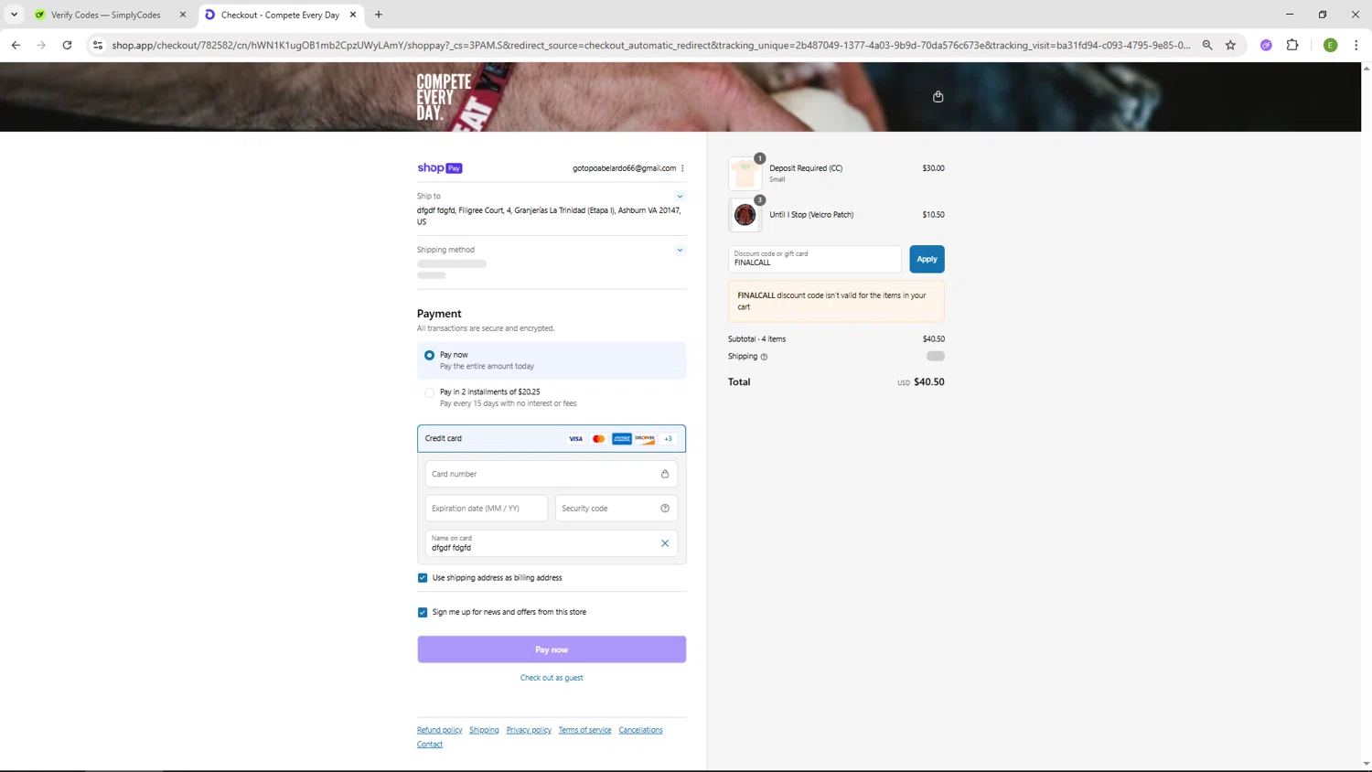Image resolution: width=1372 pixels, height=772 pixels.
Task: Click the Apply discount button
Action: click(927, 259)
